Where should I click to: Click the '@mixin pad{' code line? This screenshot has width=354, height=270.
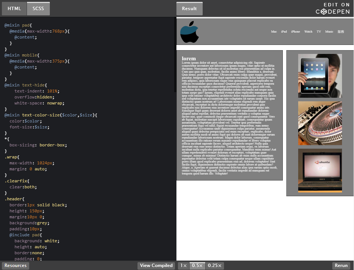pyautogui.click(x=18, y=25)
